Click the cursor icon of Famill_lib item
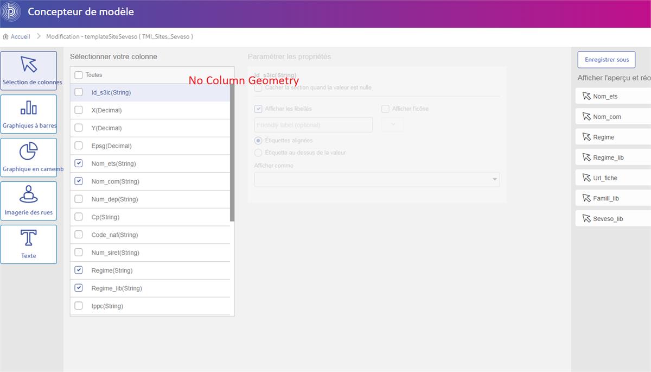651x372 pixels. (586, 198)
